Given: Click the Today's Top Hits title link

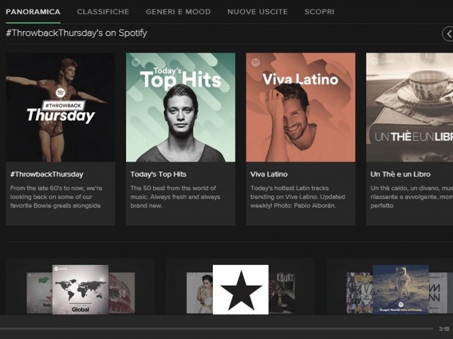Looking at the screenshot, I should [158, 175].
